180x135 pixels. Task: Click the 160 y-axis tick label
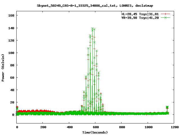(11, 15)
